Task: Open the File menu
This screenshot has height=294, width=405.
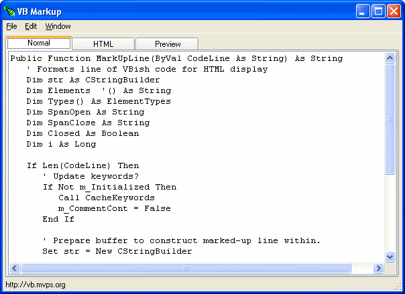Action: (x=11, y=26)
